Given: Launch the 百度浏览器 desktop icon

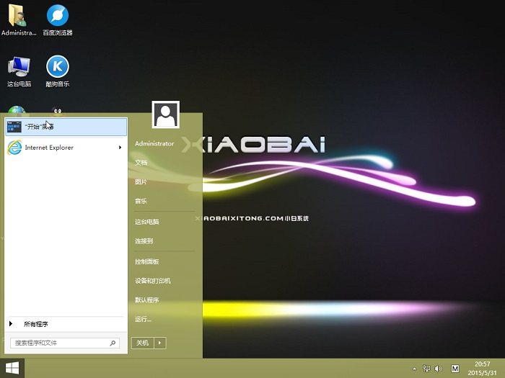Looking at the screenshot, I should click(58, 19).
